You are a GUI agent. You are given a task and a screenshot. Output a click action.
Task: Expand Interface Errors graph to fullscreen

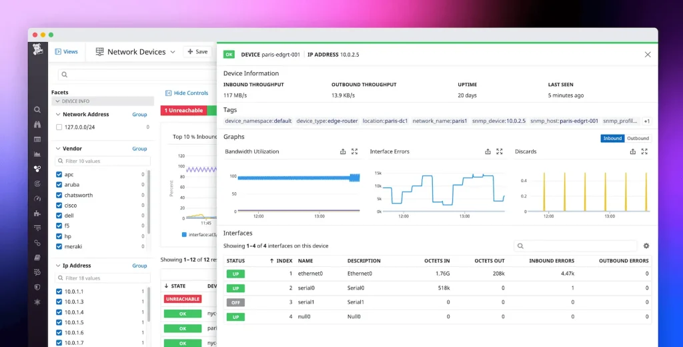(500, 151)
